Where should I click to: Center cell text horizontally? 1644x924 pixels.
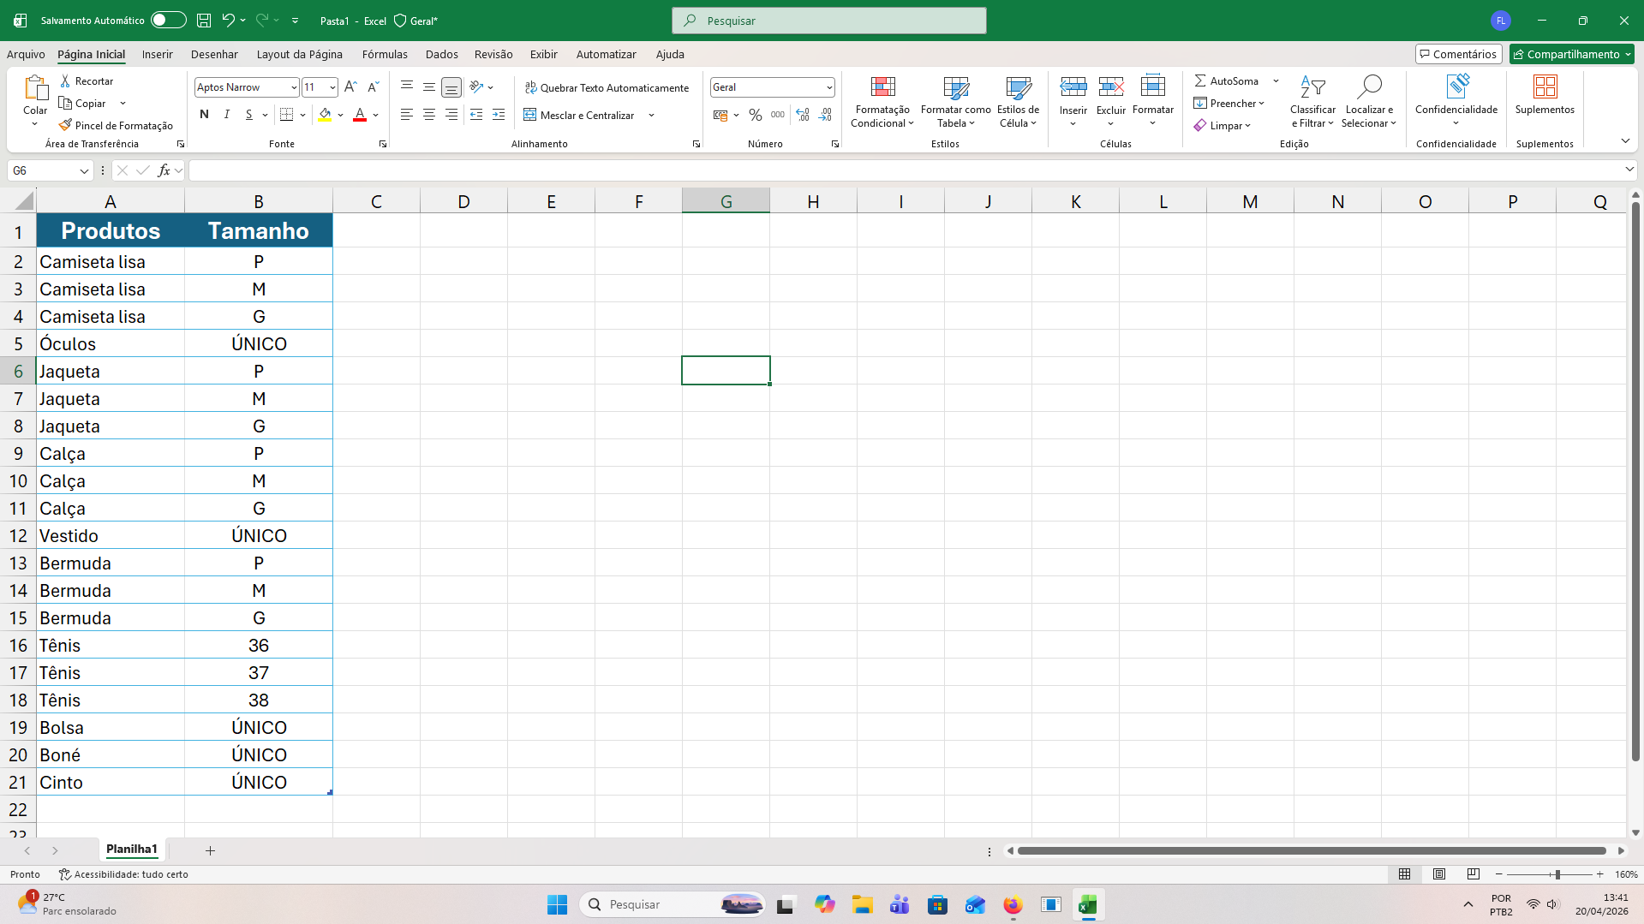[x=429, y=115]
